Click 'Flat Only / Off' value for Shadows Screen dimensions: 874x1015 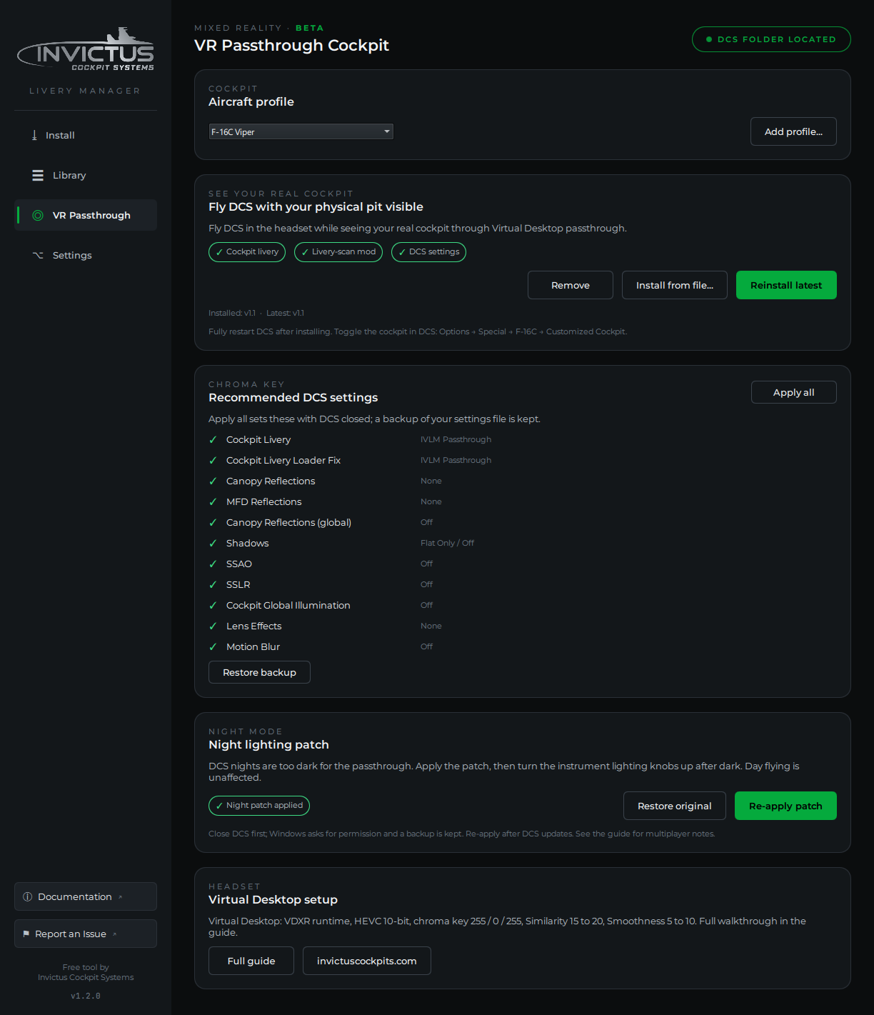click(447, 544)
